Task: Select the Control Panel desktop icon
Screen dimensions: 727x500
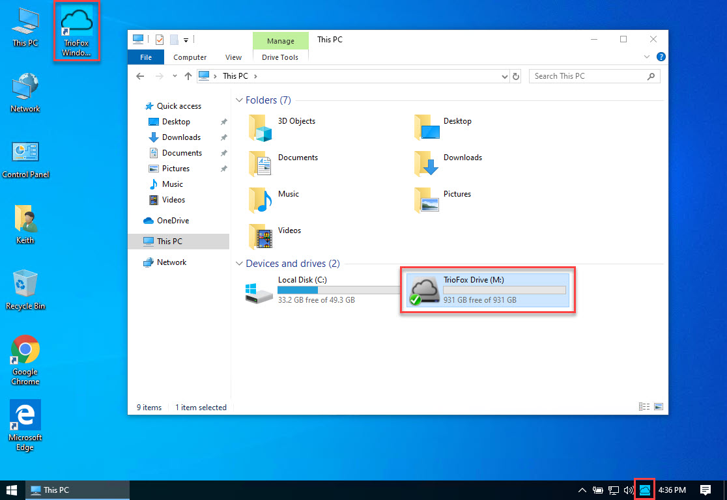Action: (x=25, y=160)
